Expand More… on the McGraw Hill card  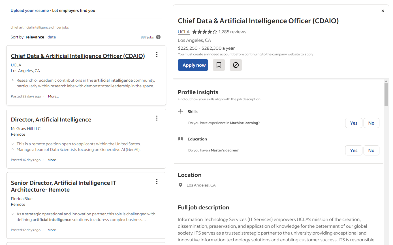tap(53, 160)
